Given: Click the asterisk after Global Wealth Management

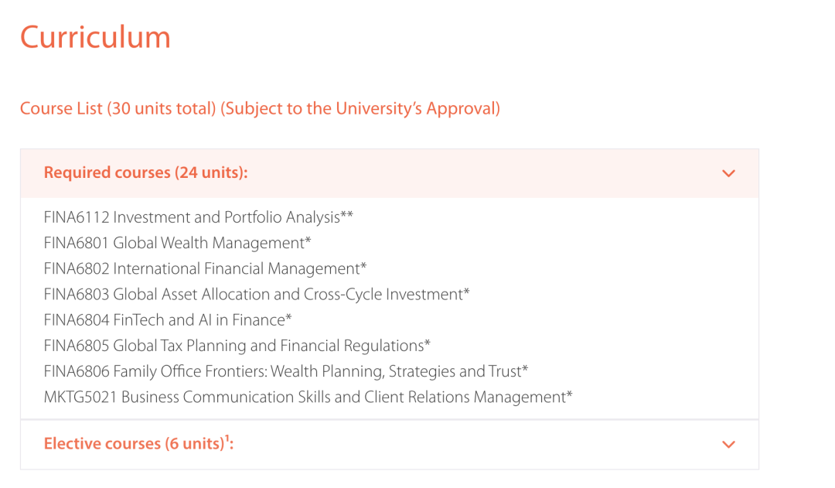Looking at the screenshot, I should pos(308,241).
